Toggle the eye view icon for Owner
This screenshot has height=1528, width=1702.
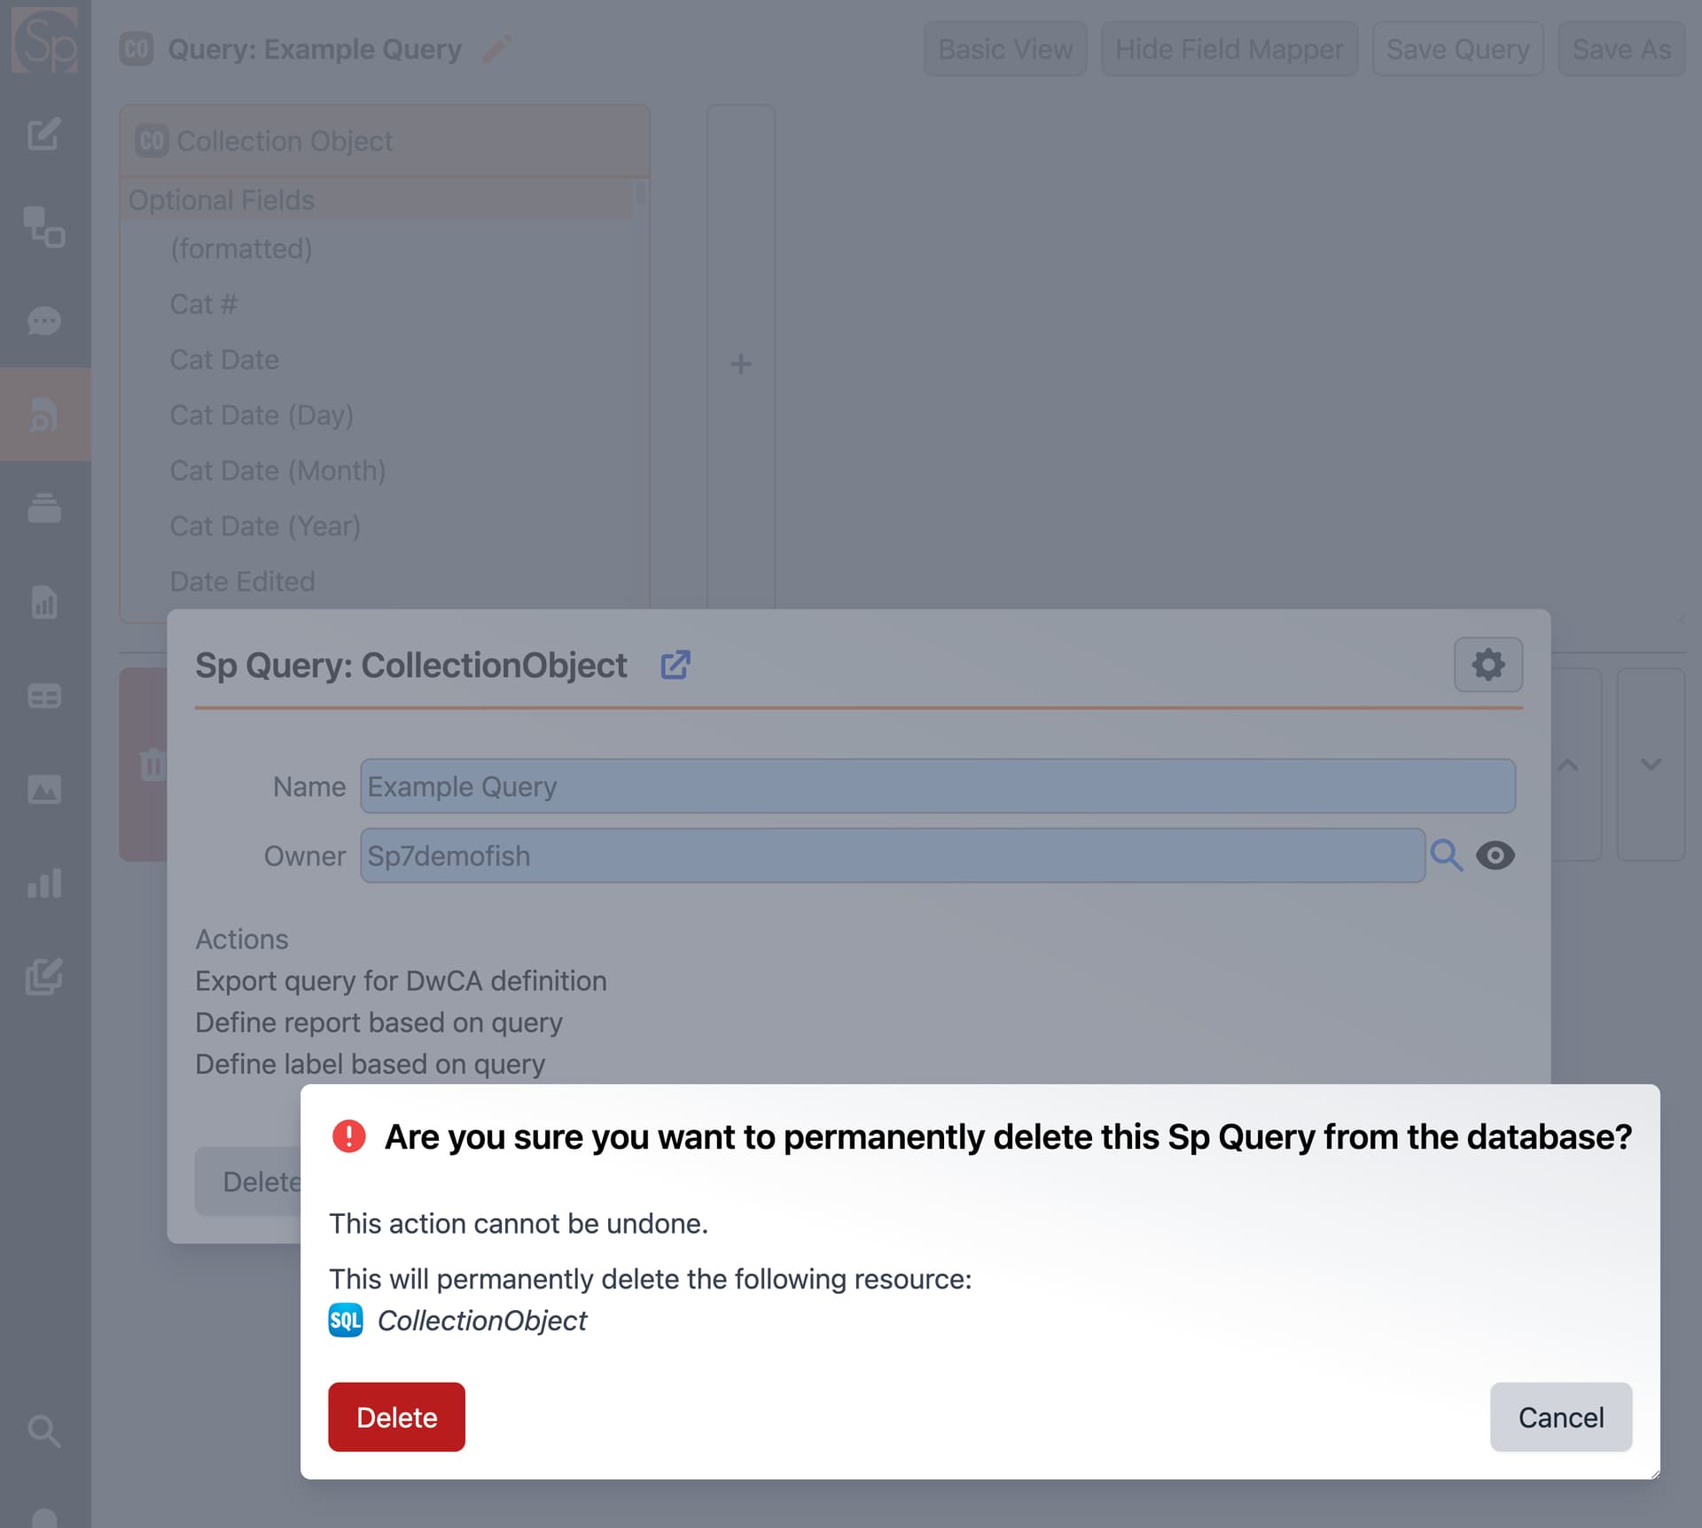point(1495,855)
